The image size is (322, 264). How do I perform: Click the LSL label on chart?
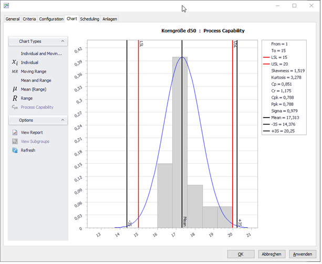point(141,44)
